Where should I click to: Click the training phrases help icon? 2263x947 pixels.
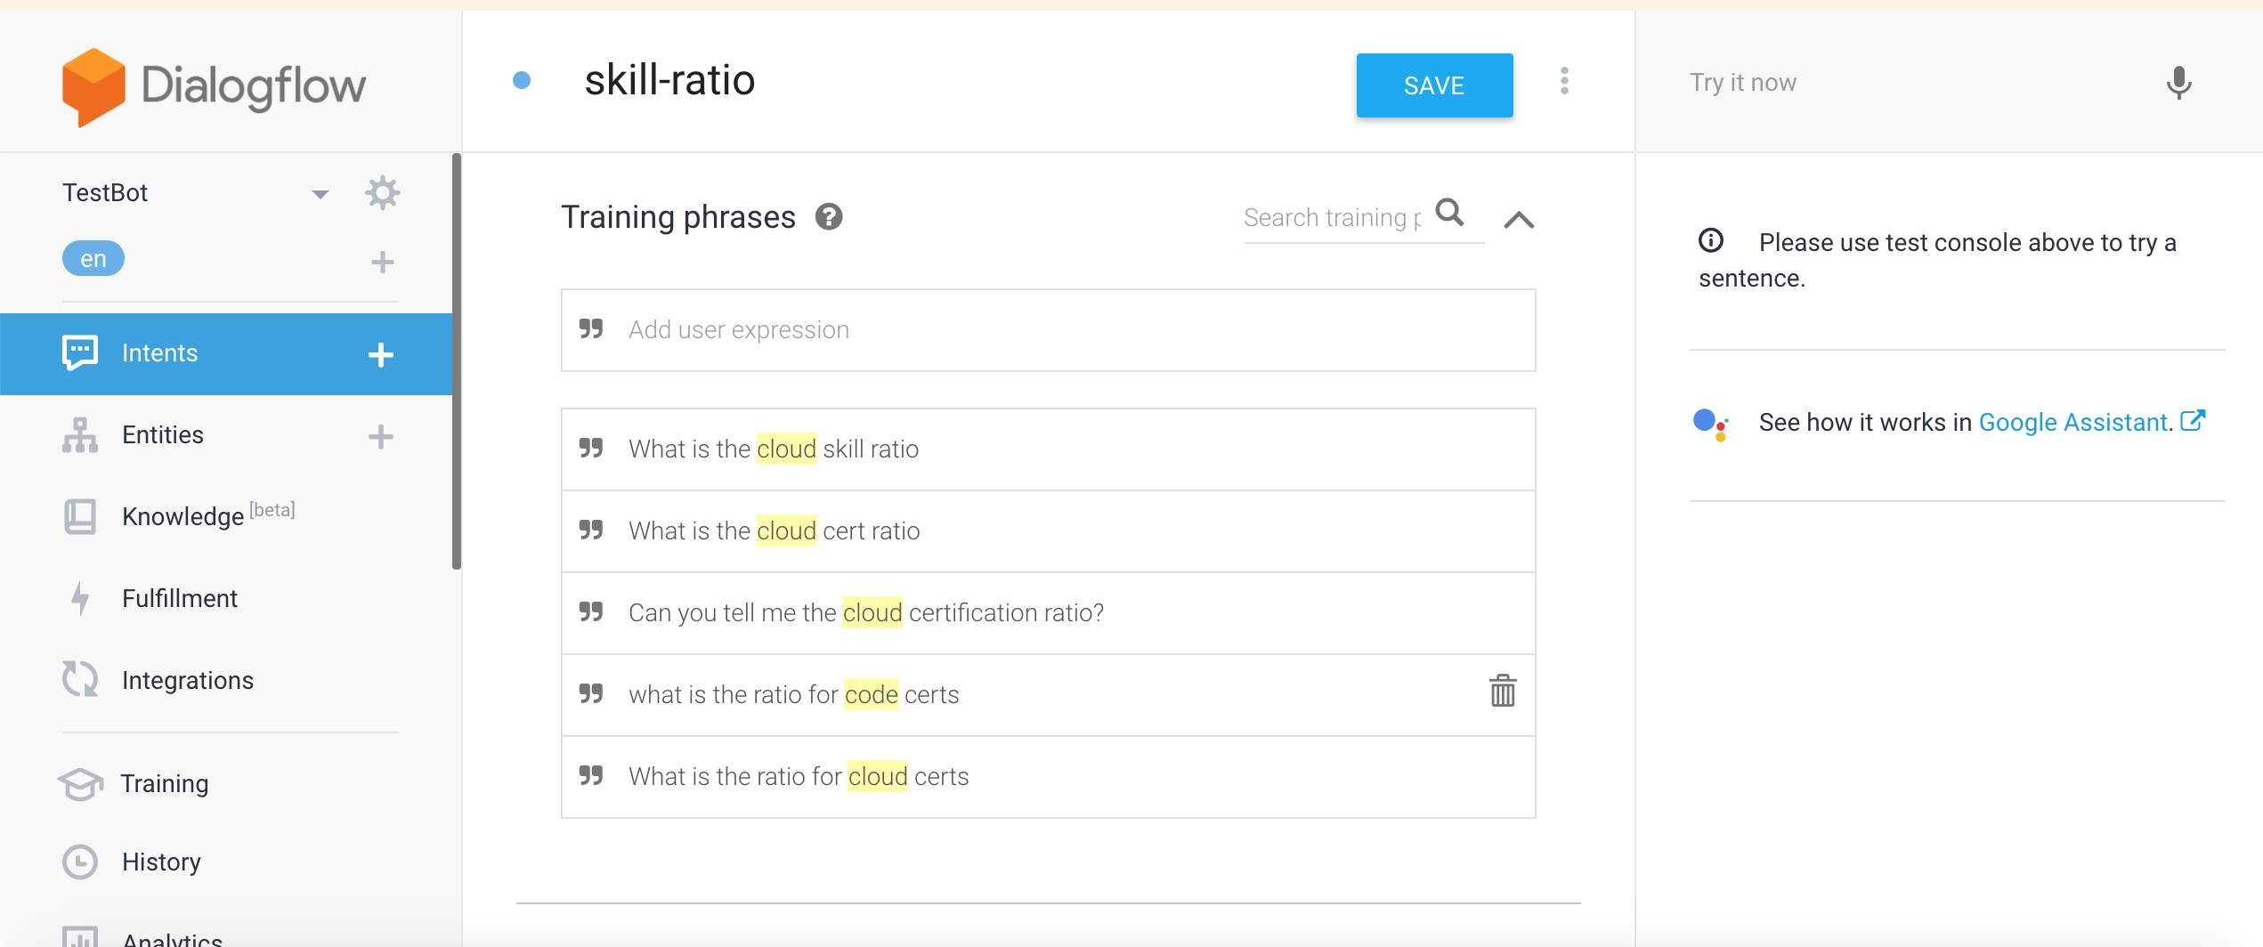coord(829,217)
